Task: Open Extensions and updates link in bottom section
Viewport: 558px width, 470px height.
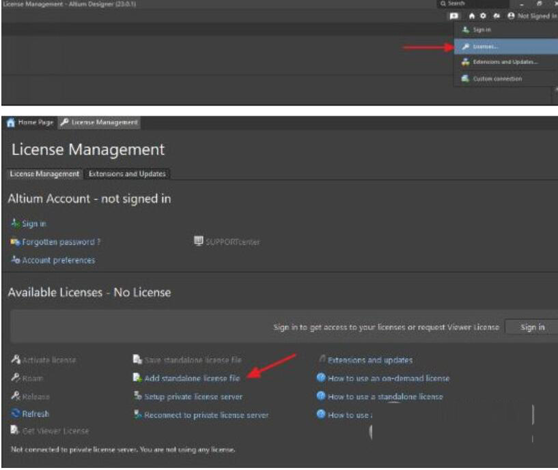Action: coord(370,360)
